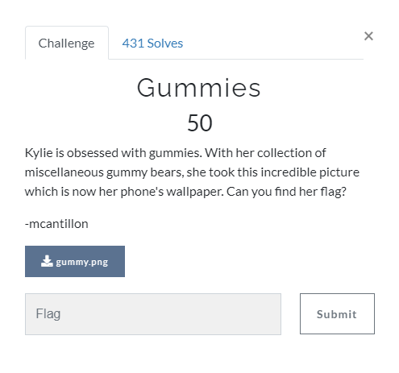Click the 50 points value
This screenshot has width=399, height=373.
point(200,122)
